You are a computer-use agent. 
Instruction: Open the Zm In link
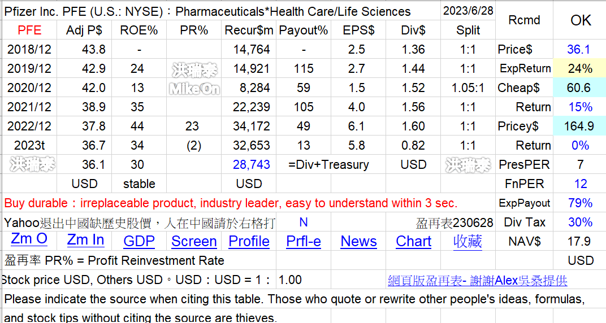(x=85, y=240)
